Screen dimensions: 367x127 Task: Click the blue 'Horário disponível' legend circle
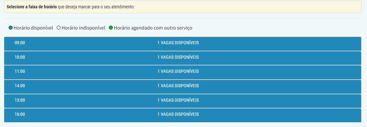(x=11, y=28)
